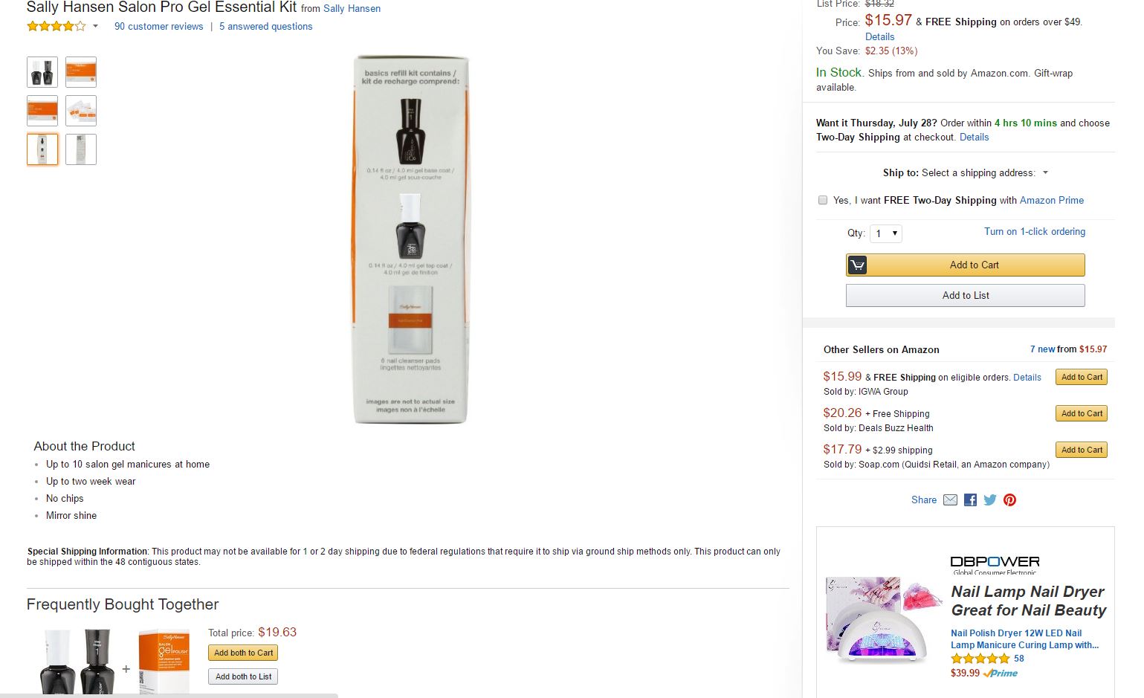Click the star rating icons under the title
The image size is (1144, 698).
point(56,27)
